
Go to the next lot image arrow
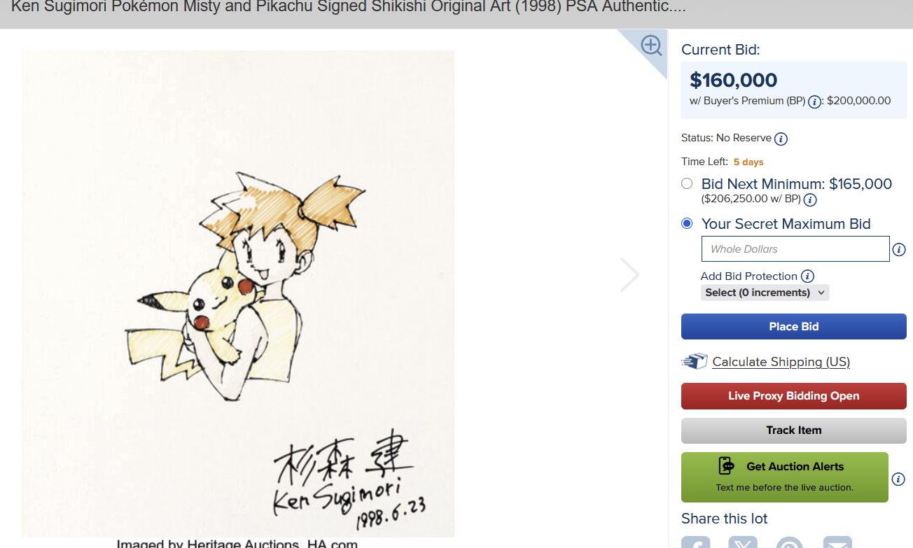pos(629,275)
